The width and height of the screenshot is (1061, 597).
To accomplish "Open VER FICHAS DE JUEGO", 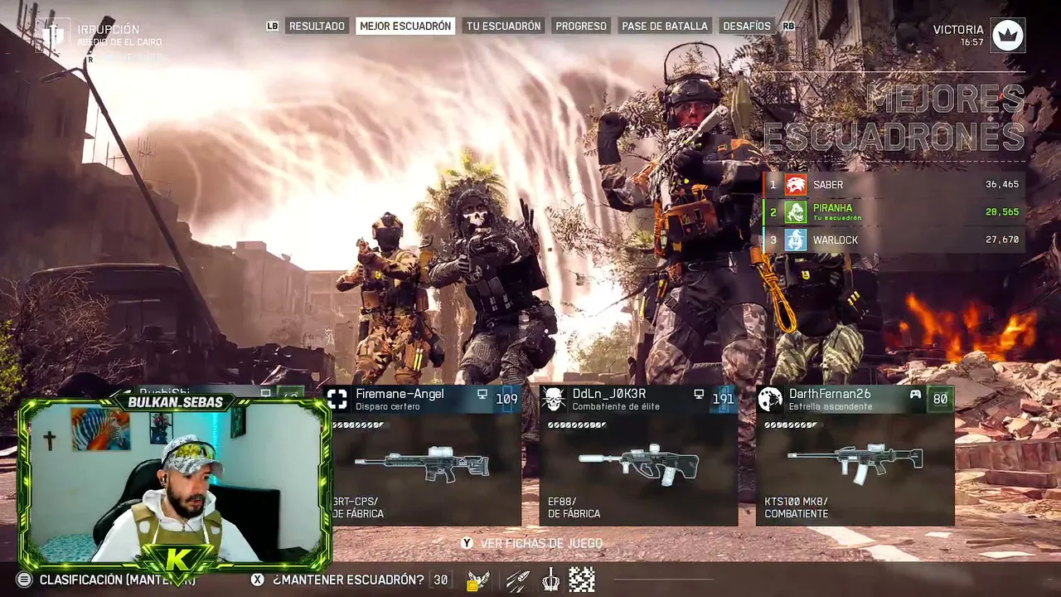I will [541, 543].
